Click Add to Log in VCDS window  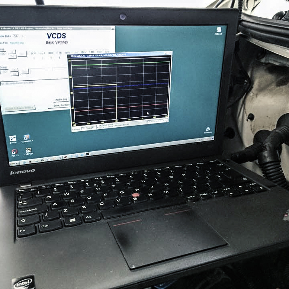coord(61,100)
